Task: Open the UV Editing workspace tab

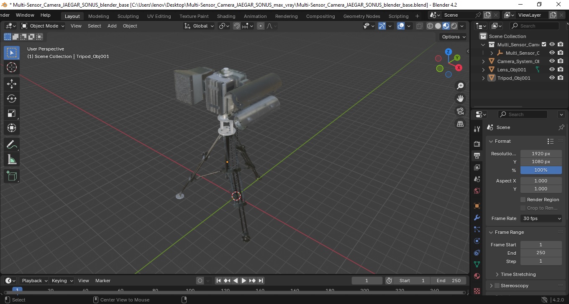Action: tap(159, 16)
